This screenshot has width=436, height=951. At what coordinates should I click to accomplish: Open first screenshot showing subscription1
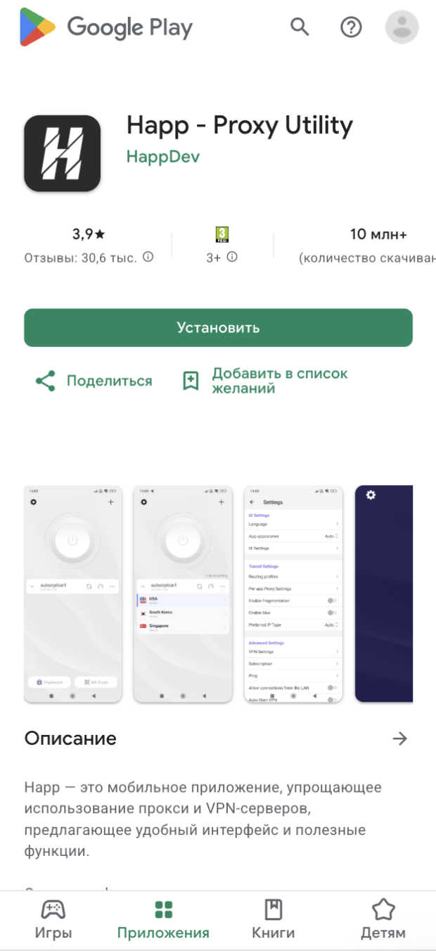73,593
